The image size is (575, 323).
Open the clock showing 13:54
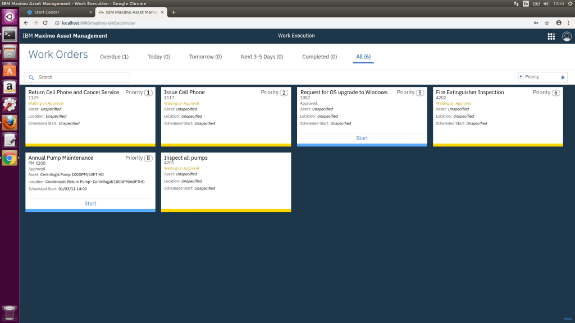[x=559, y=4]
